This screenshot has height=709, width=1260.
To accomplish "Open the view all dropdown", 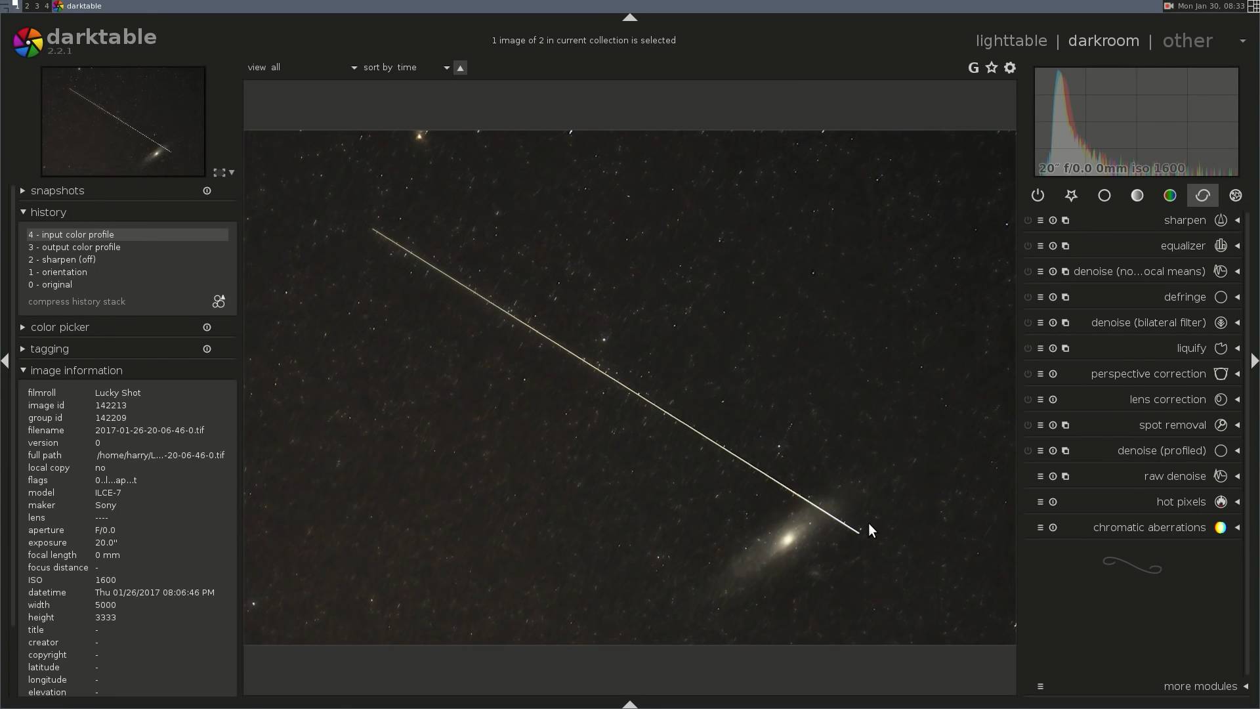I will pos(302,68).
